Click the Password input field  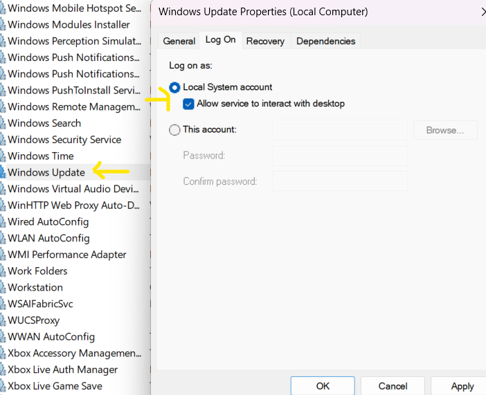(340, 156)
